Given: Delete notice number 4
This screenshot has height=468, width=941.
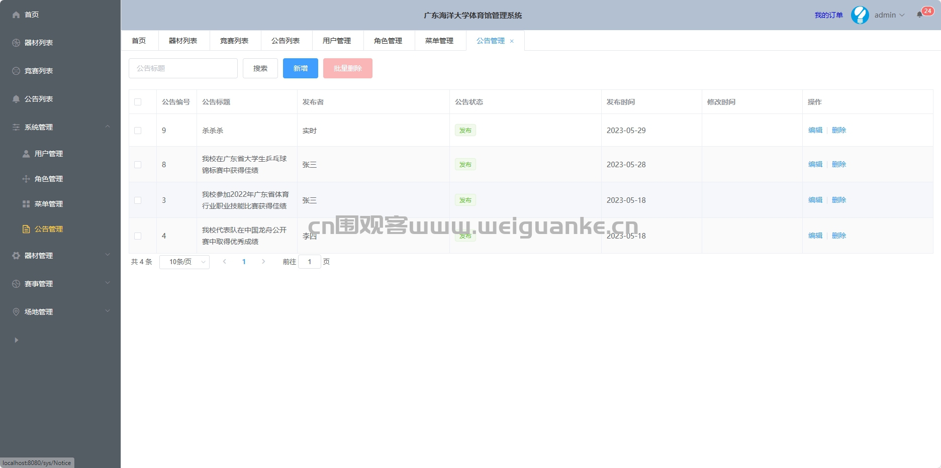Looking at the screenshot, I should (839, 236).
